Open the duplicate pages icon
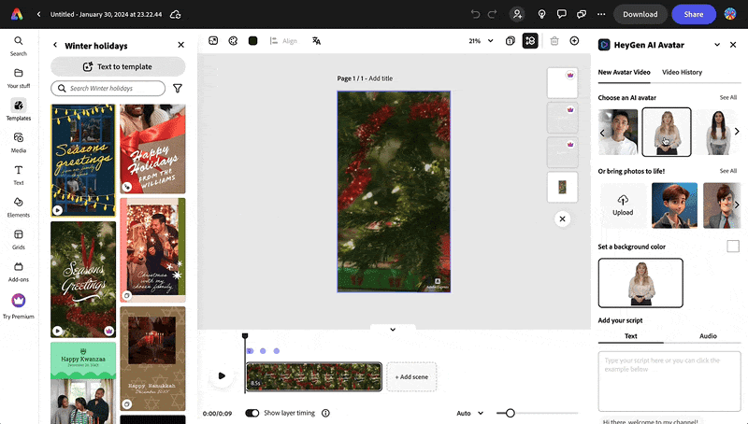This screenshot has height=424, width=748. pos(510,41)
